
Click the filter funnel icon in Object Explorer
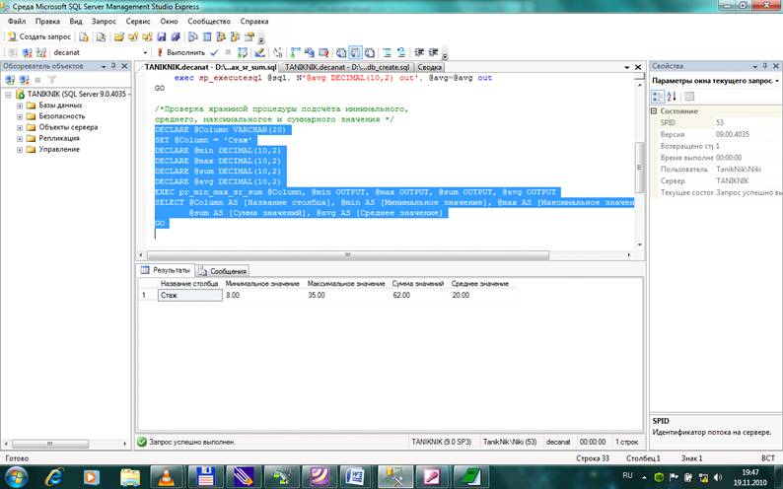pos(52,80)
